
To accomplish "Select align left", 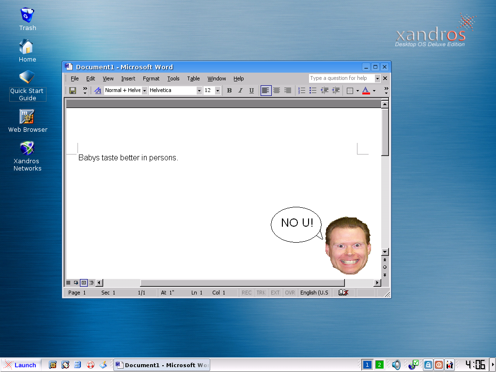I will coord(266,91).
